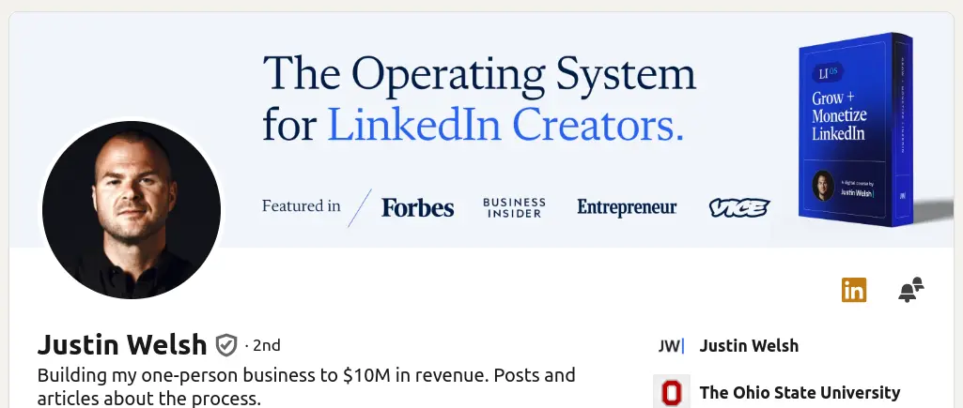Open the Justin Welsh company link
The height and width of the screenshot is (408, 963).
click(749, 346)
